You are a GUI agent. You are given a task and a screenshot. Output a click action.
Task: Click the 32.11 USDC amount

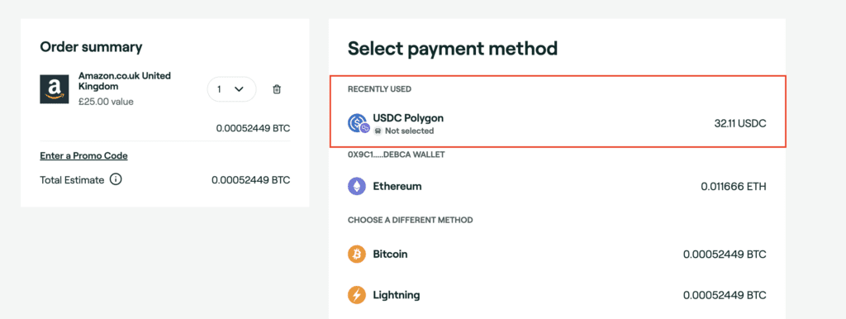[x=740, y=124]
